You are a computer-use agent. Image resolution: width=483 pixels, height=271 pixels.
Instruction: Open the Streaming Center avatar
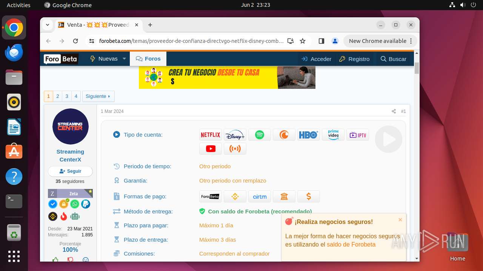tap(70, 126)
